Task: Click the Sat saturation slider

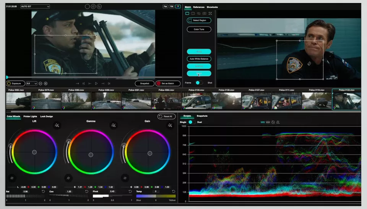Action: coord(26,196)
